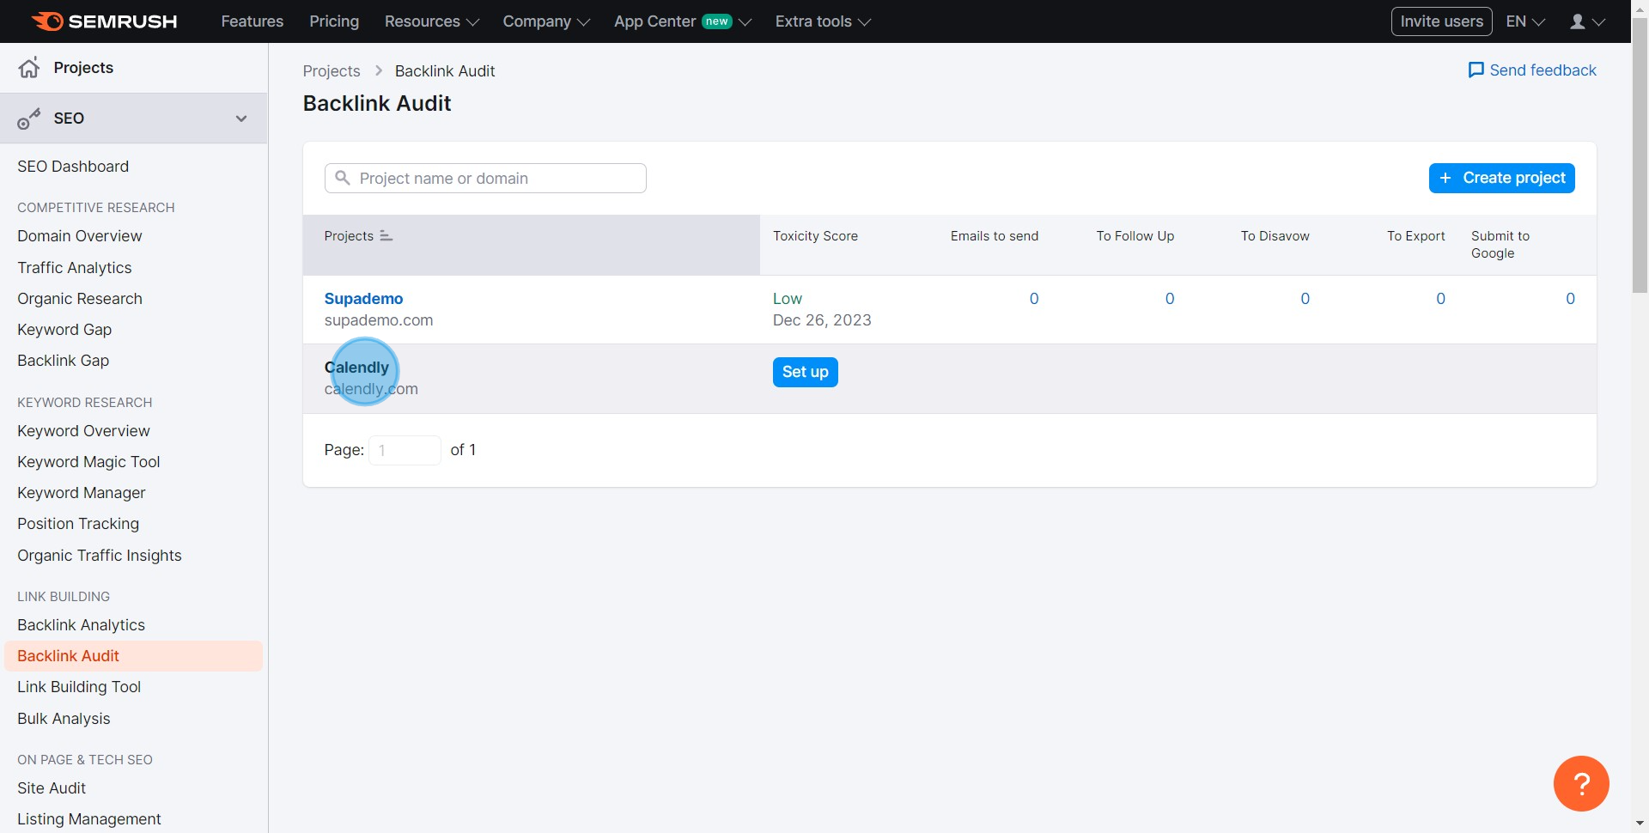
Task: Open Organic Traffic Insights
Action: [x=100, y=556]
